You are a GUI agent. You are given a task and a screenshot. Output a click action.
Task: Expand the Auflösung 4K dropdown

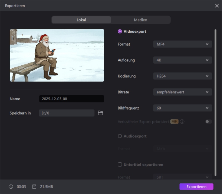coord(182,60)
